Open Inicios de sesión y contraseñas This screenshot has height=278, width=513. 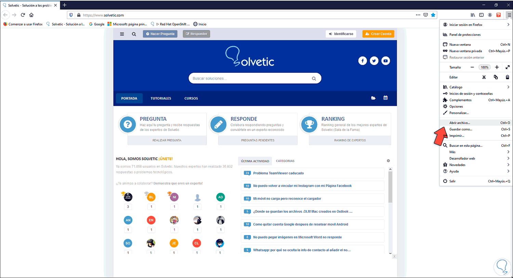[x=476, y=94]
